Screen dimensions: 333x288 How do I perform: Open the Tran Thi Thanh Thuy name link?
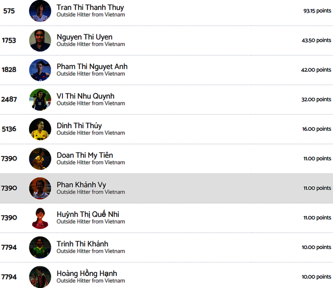pos(90,7)
